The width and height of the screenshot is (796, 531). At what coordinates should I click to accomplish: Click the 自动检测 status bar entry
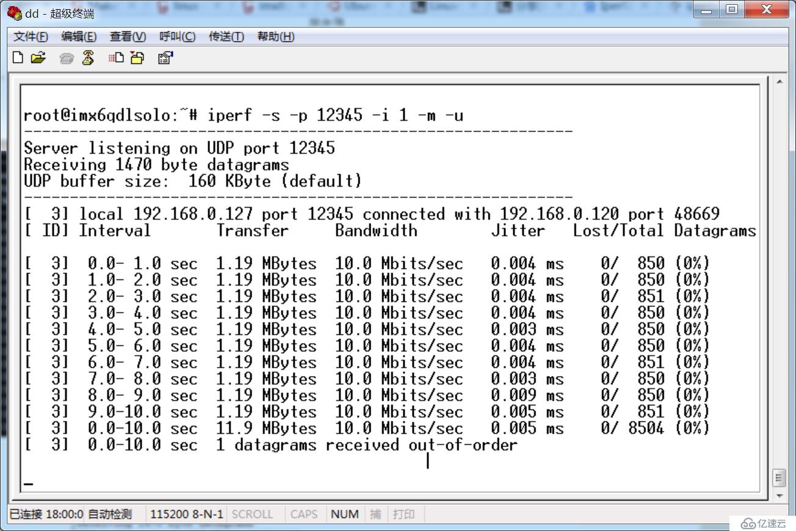(x=109, y=514)
